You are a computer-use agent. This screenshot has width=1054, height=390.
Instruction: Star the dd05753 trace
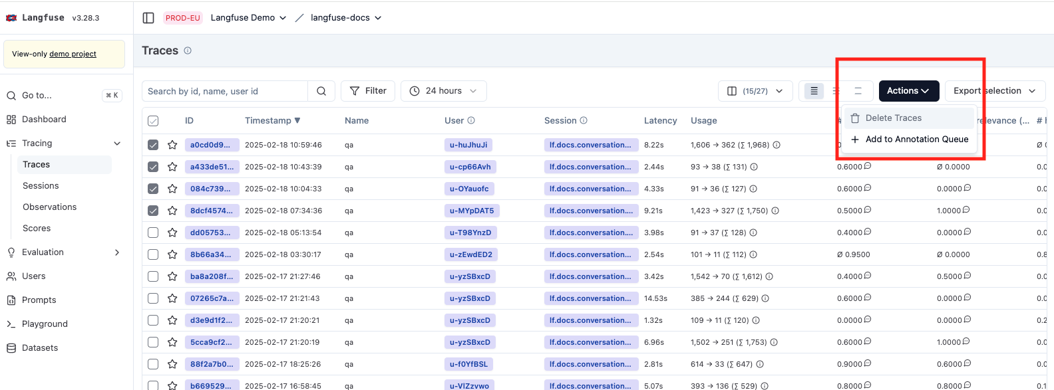pyautogui.click(x=172, y=233)
